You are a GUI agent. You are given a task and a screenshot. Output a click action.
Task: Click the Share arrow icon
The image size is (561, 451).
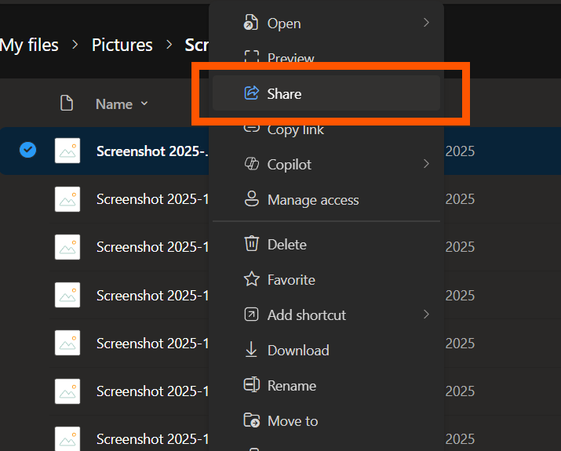pyautogui.click(x=252, y=93)
